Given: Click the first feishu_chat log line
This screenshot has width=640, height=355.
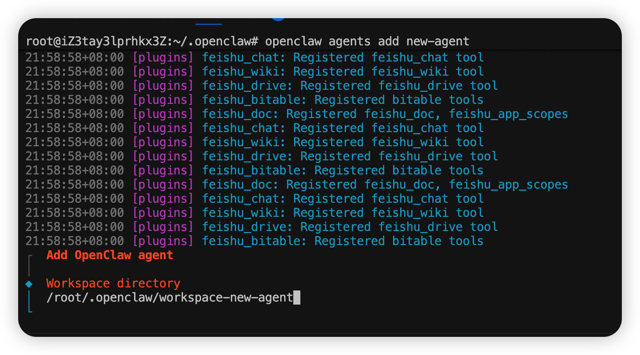Looking at the screenshot, I should click(x=343, y=57).
